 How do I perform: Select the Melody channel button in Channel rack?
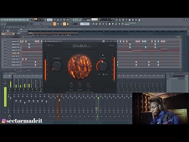(x=16, y=53)
